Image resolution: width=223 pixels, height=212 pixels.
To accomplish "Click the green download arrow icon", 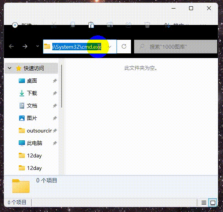I will pos(22,93).
